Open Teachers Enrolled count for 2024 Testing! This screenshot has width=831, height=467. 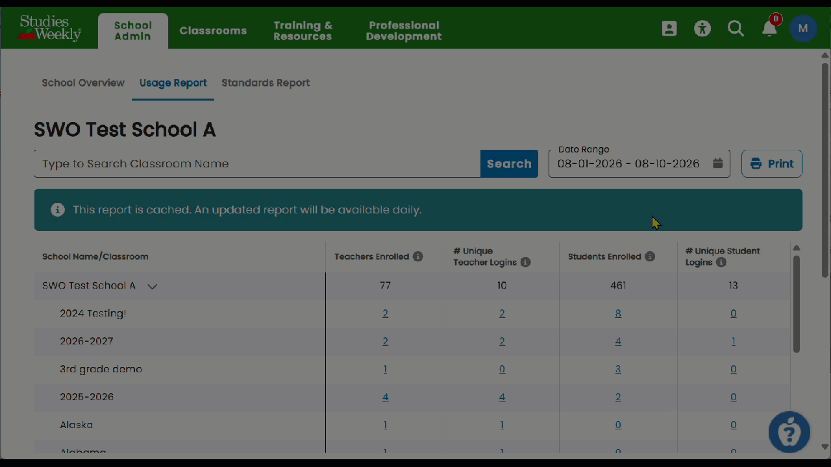click(385, 313)
